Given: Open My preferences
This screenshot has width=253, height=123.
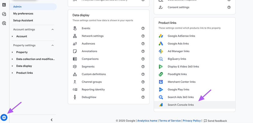Looking at the screenshot, I should 23,14.
